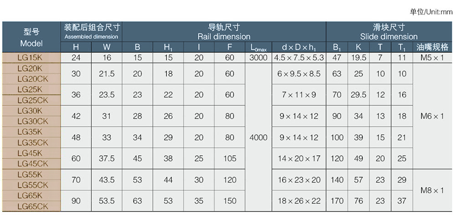Select the 53.5 width value cell
The image size is (456, 215).
coord(107,201)
